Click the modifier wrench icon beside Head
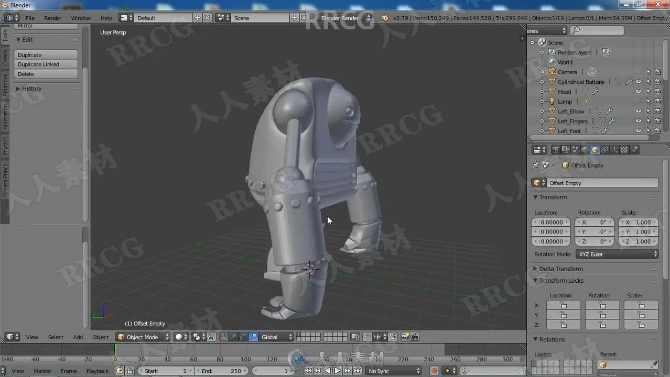 pos(595,92)
